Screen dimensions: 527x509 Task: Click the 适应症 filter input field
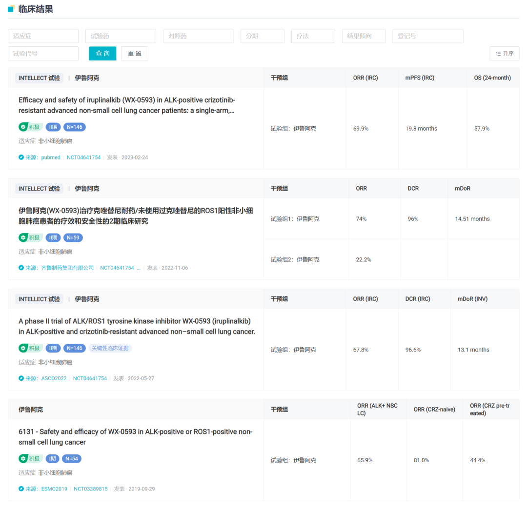pos(43,36)
